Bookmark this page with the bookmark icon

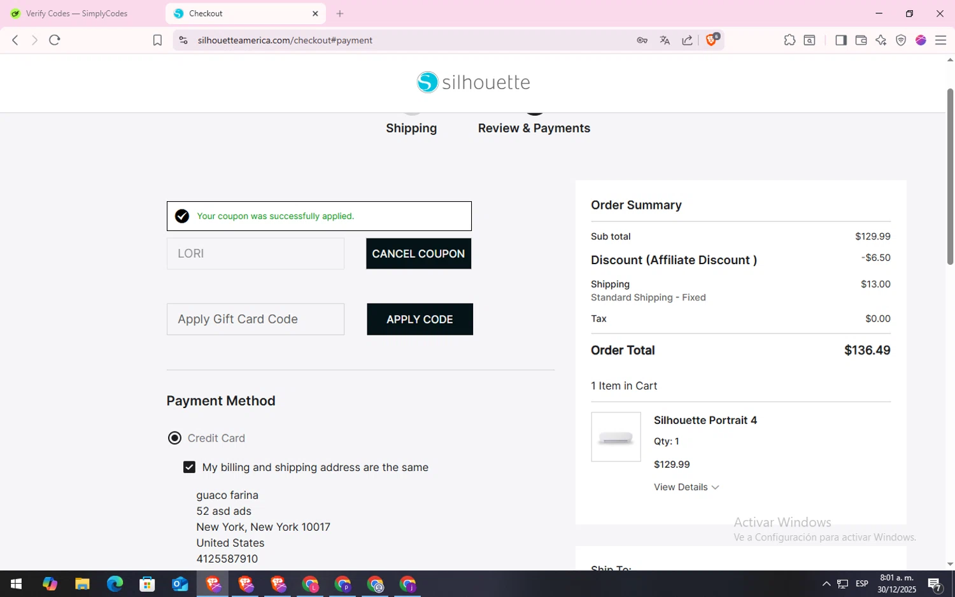(157, 40)
